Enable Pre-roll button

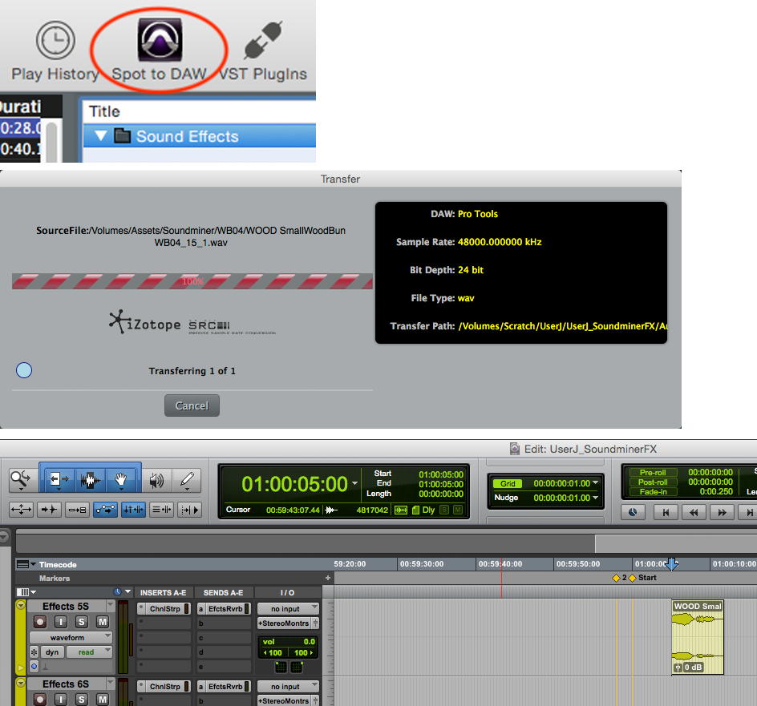click(653, 473)
